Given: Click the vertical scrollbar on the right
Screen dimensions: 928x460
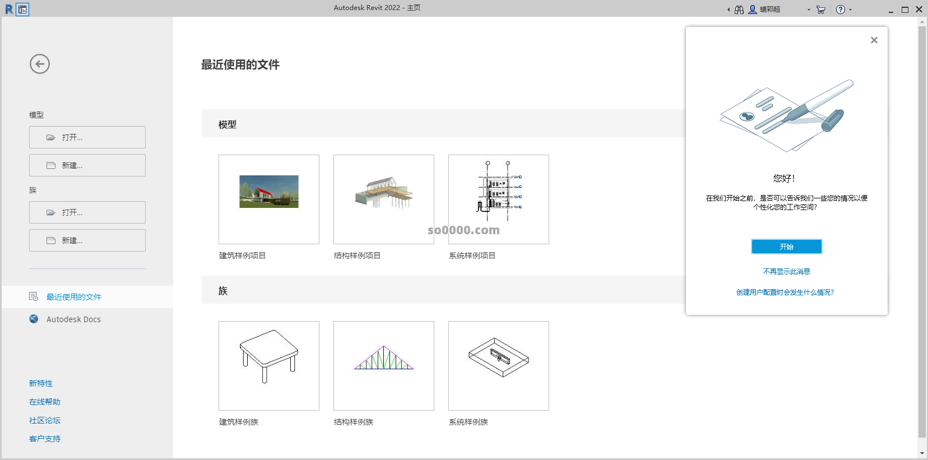Looking at the screenshot, I should 922,230.
